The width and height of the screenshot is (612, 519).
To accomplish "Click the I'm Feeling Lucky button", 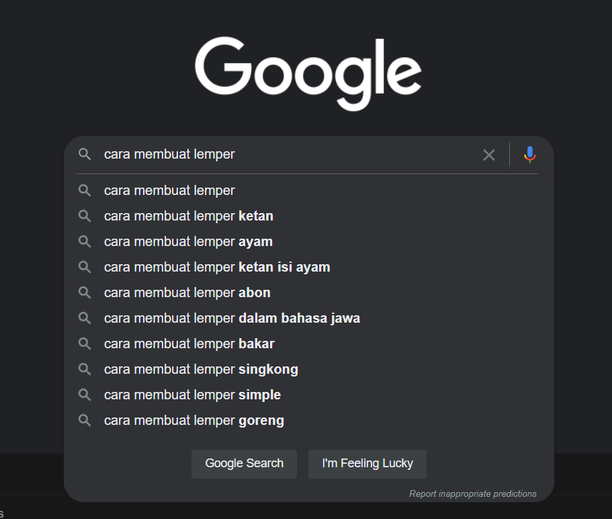I will click(367, 464).
